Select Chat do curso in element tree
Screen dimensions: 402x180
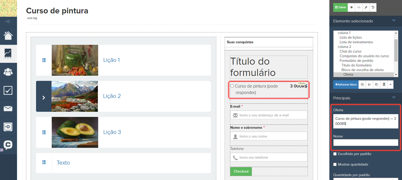(x=350, y=51)
